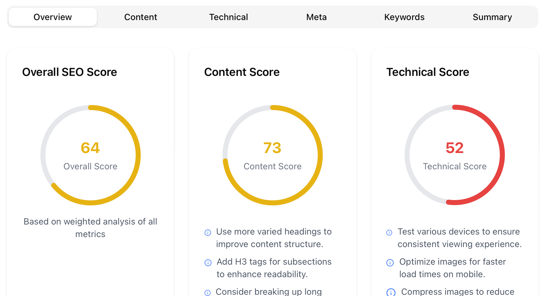Select the 'Add H3 tags for subsections' recommendation
The width and height of the screenshot is (544, 296).
[x=274, y=268]
